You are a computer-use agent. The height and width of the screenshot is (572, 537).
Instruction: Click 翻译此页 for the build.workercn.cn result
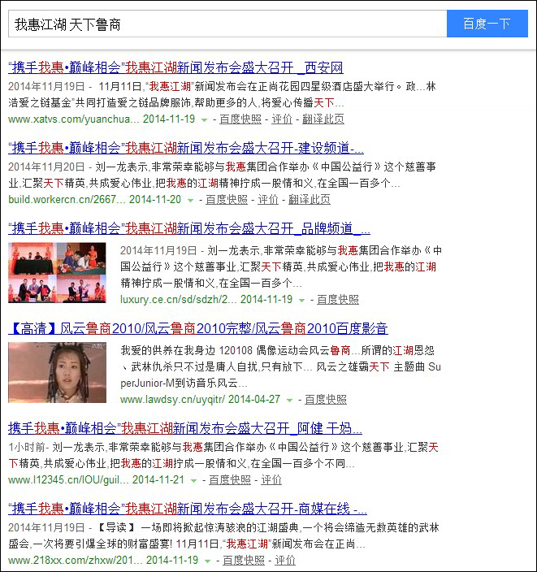pyautogui.click(x=310, y=200)
